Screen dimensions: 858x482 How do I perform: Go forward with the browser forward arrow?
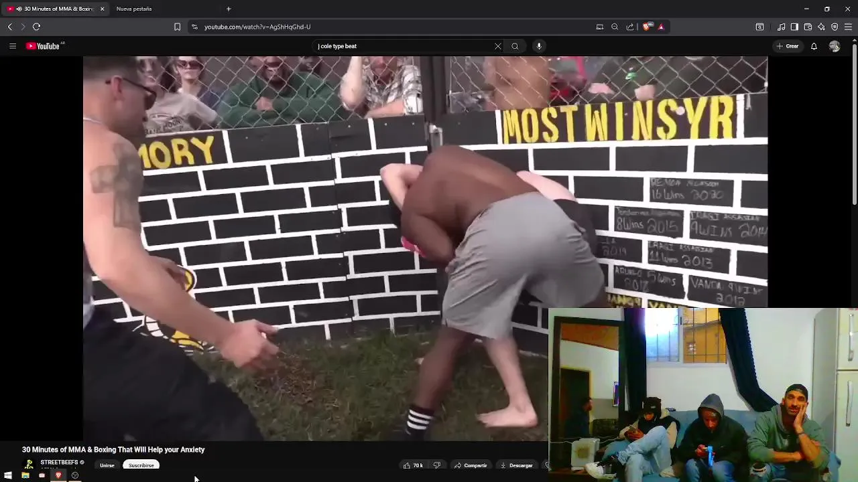pyautogui.click(x=23, y=27)
